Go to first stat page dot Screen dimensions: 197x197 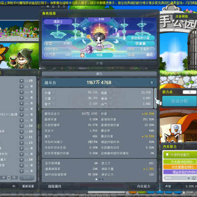97,179
